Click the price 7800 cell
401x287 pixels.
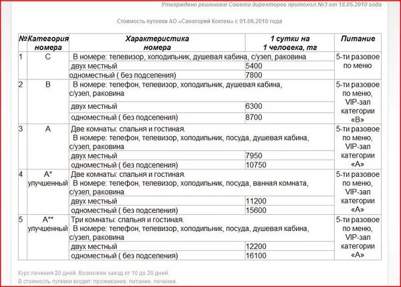(x=289, y=75)
